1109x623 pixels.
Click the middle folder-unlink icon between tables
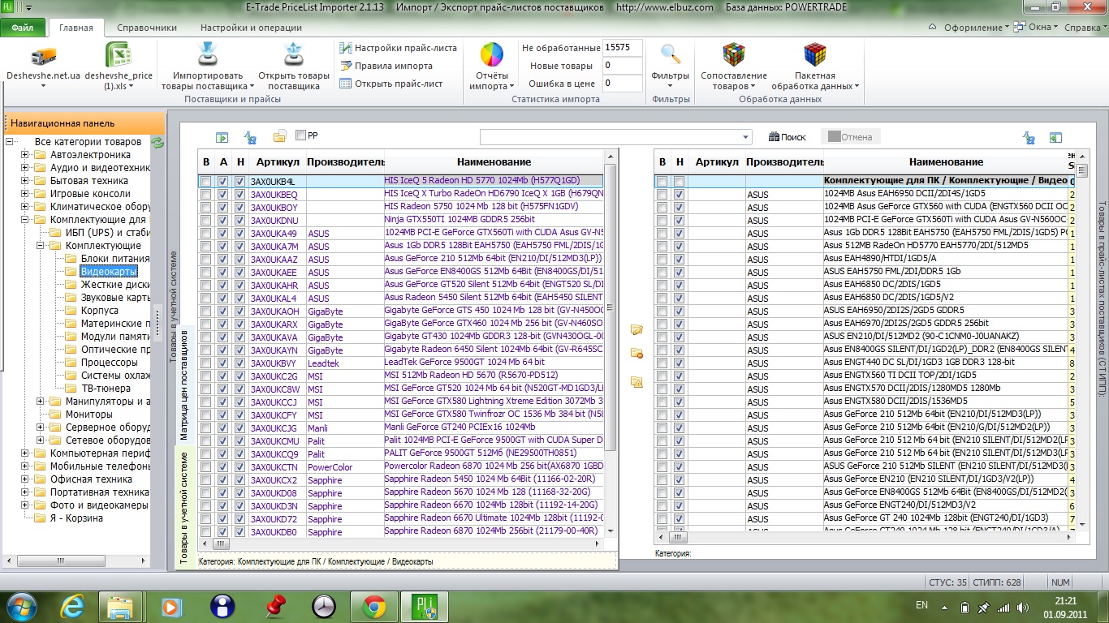coord(636,354)
